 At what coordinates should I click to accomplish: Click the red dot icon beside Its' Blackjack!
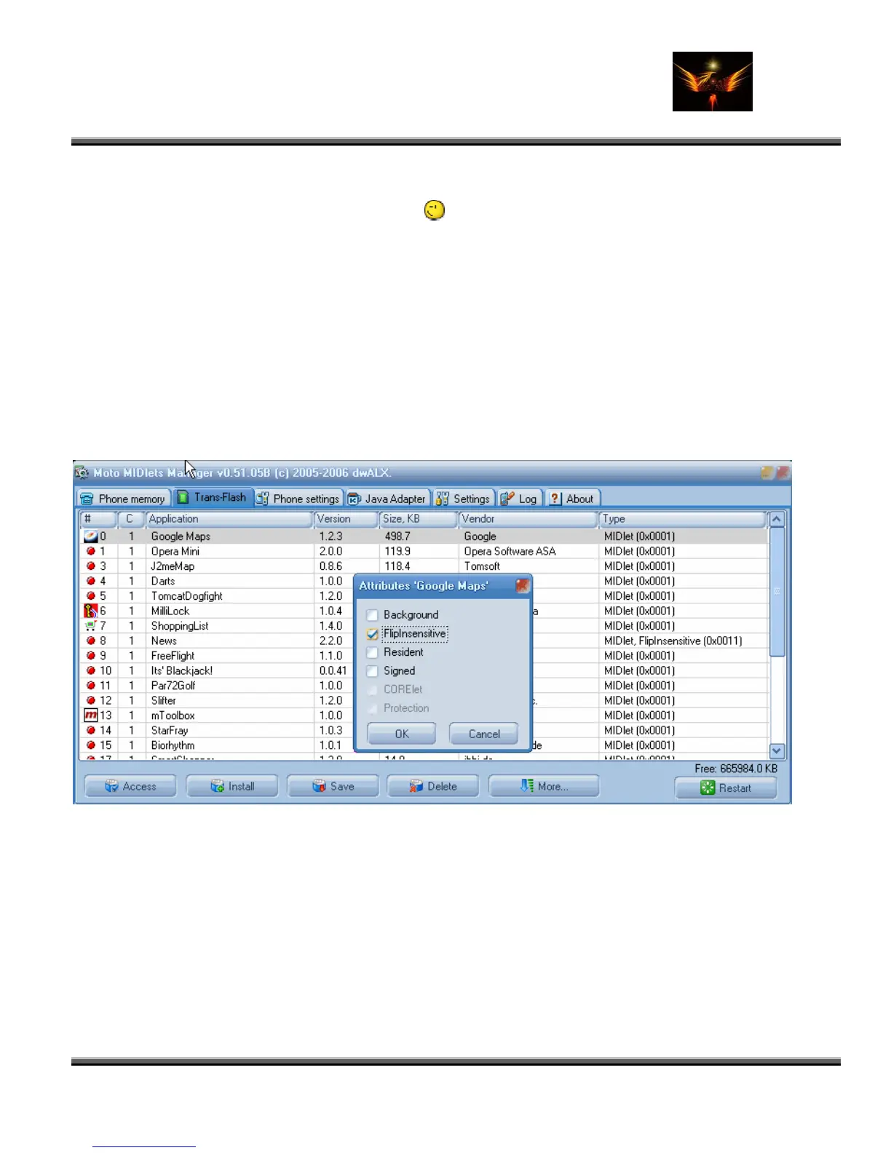pos(91,670)
